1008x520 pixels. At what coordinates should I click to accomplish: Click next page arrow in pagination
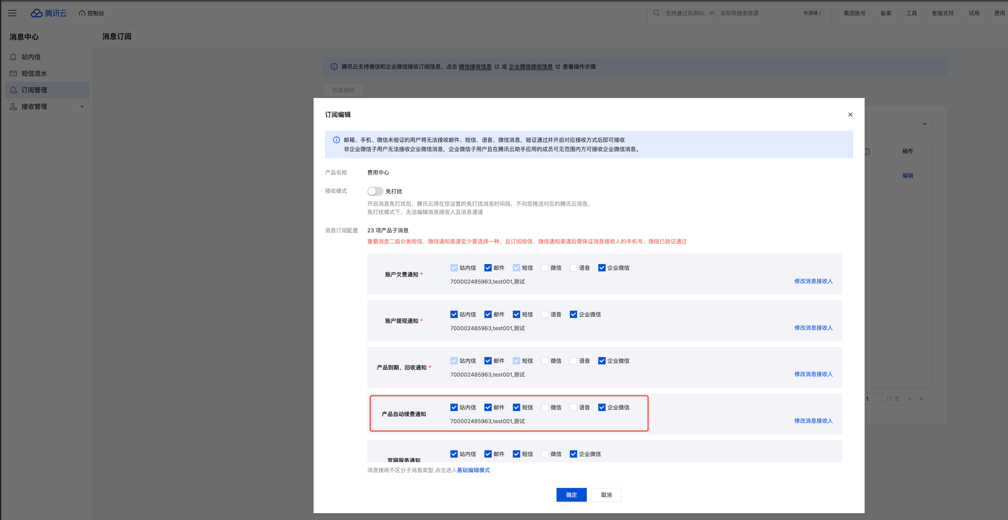910,399
